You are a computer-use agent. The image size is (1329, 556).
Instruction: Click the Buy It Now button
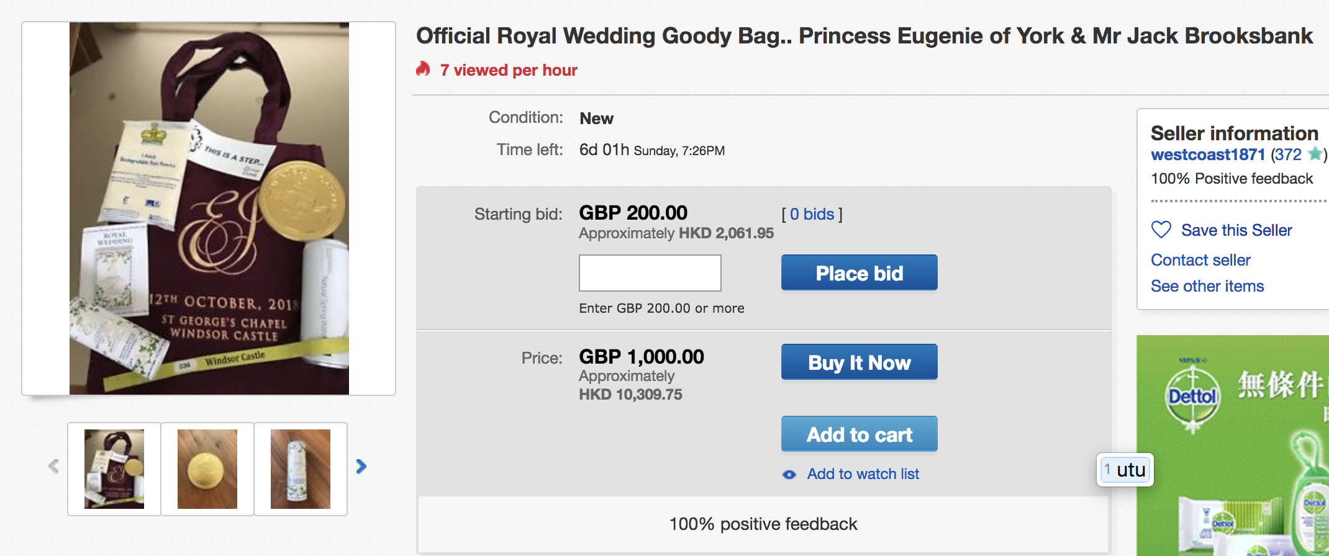(860, 362)
